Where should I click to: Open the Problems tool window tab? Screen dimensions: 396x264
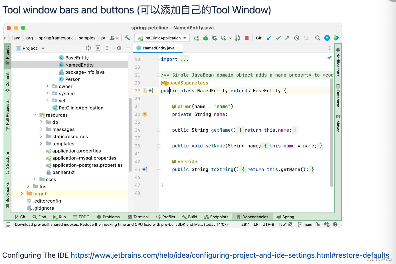(108, 217)
